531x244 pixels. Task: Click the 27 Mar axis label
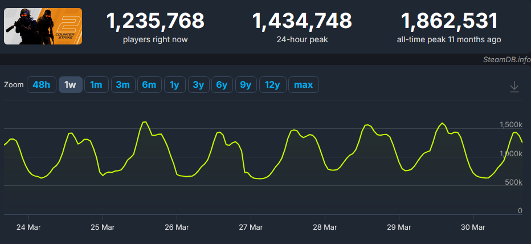pos(251,227)
